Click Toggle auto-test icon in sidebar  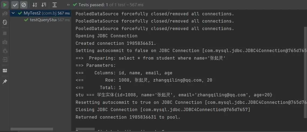(x=5, y=23)
